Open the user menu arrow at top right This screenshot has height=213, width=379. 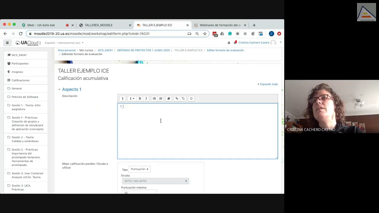[x=280, y=42]
